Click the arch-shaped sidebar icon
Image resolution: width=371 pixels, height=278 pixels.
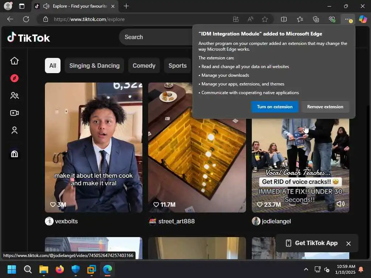[x=14, y=154]
